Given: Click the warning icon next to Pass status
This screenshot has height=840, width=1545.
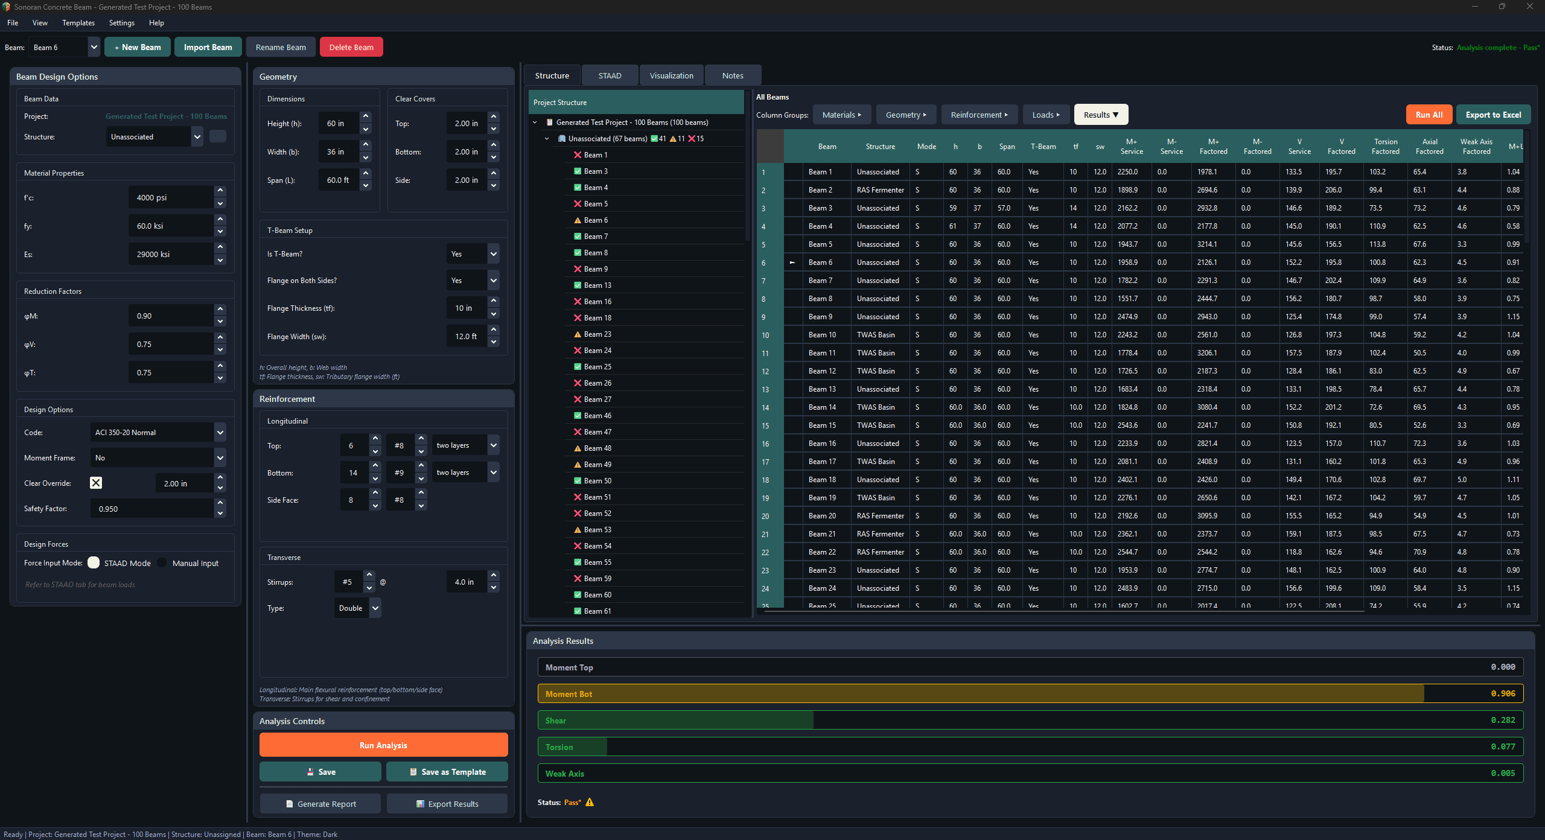Looking at the screenshot, I should (590, 802).
